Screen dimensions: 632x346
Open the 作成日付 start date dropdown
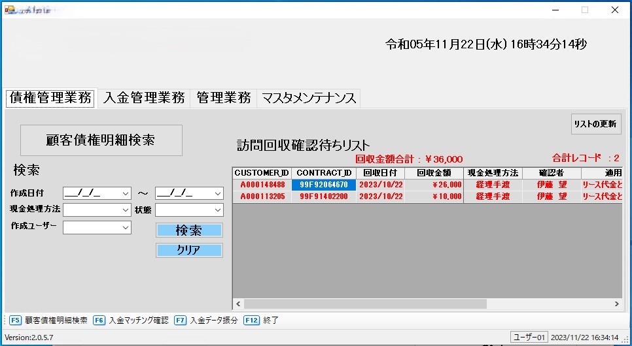(126, 193)
